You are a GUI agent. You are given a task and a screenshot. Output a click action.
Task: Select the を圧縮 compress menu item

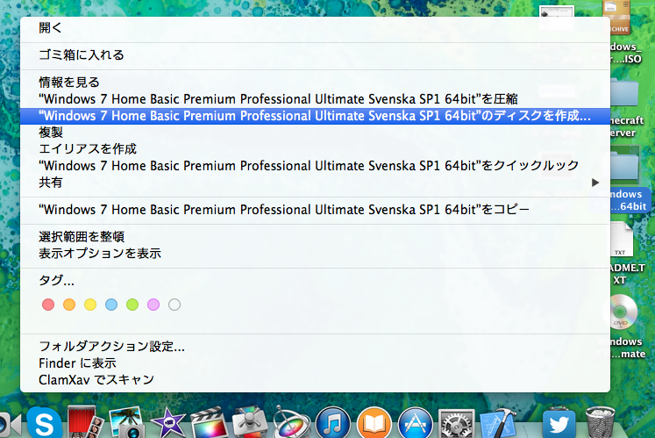(x=315, y=99)
